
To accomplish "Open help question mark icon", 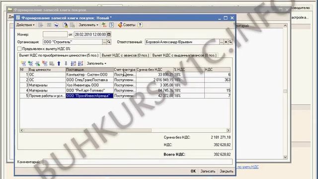I will (x=140, y=25).
